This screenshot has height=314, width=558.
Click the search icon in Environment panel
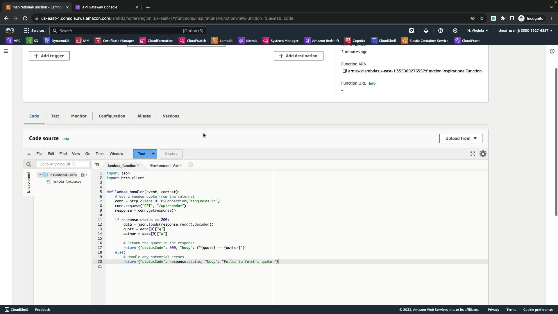pyautogui.click(x=28, y=165)
